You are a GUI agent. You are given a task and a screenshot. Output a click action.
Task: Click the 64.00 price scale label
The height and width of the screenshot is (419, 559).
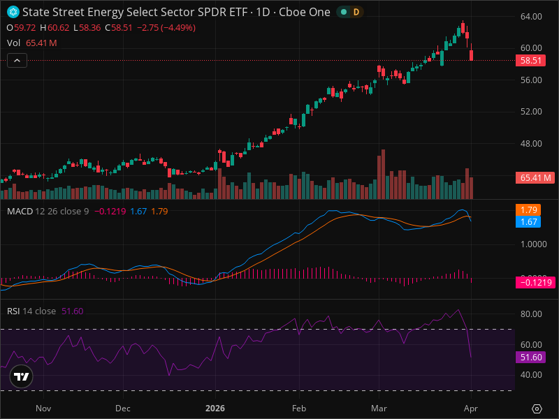click(x=531, y=16)
